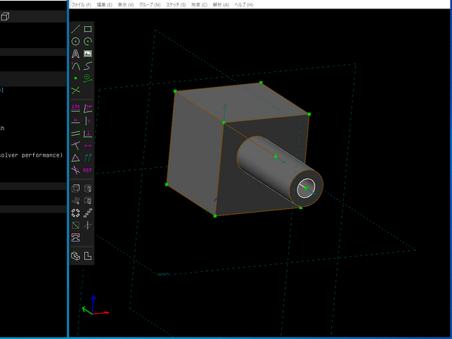The height and width of the screenshot is (339, 452).
Task: Apply the distance/diameter constraint tool
Action: click(x=76, y=108)
